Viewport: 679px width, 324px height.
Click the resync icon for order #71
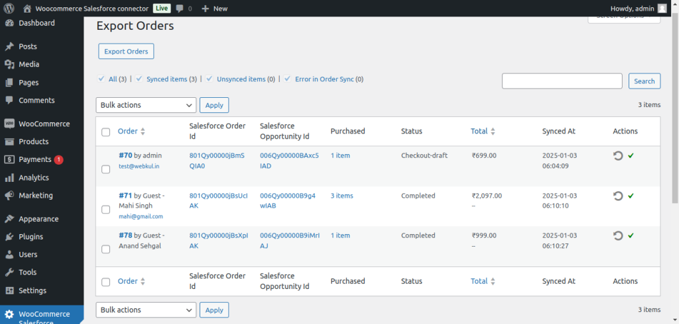point(618,196)
